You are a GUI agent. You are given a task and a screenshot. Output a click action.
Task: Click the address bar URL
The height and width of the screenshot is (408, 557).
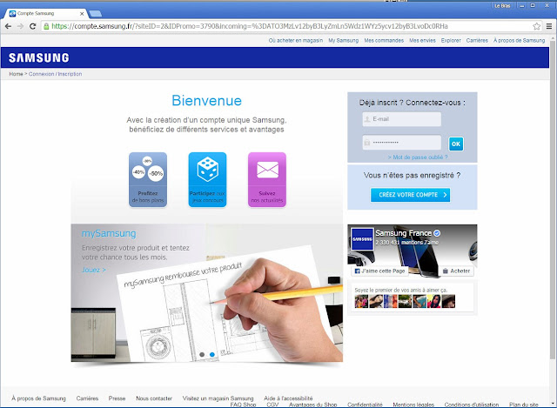[250, 26]
